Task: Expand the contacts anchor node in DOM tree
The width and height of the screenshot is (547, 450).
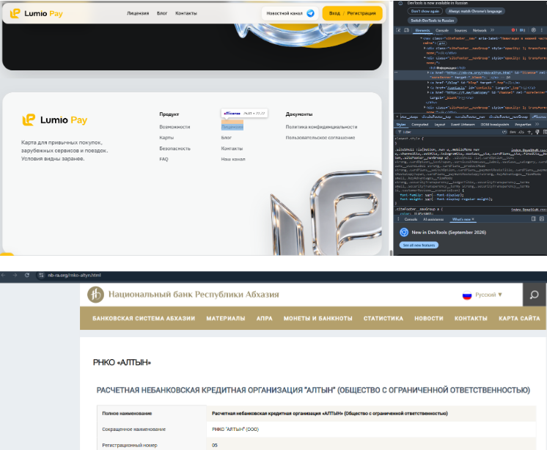Action: coord(428,88)
